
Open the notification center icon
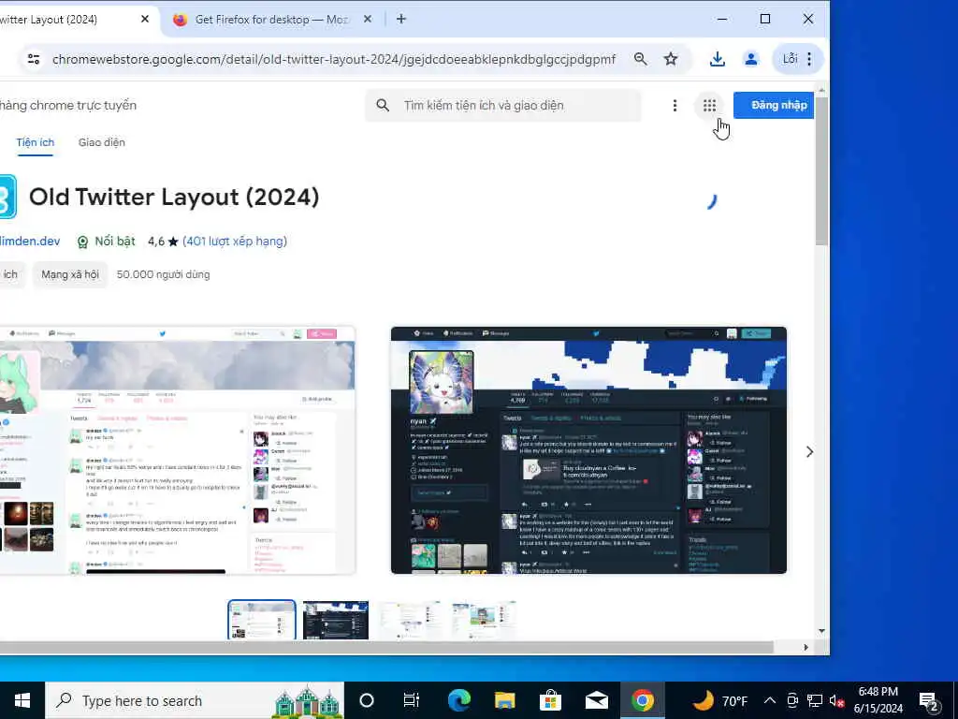[x=929, y=701]
